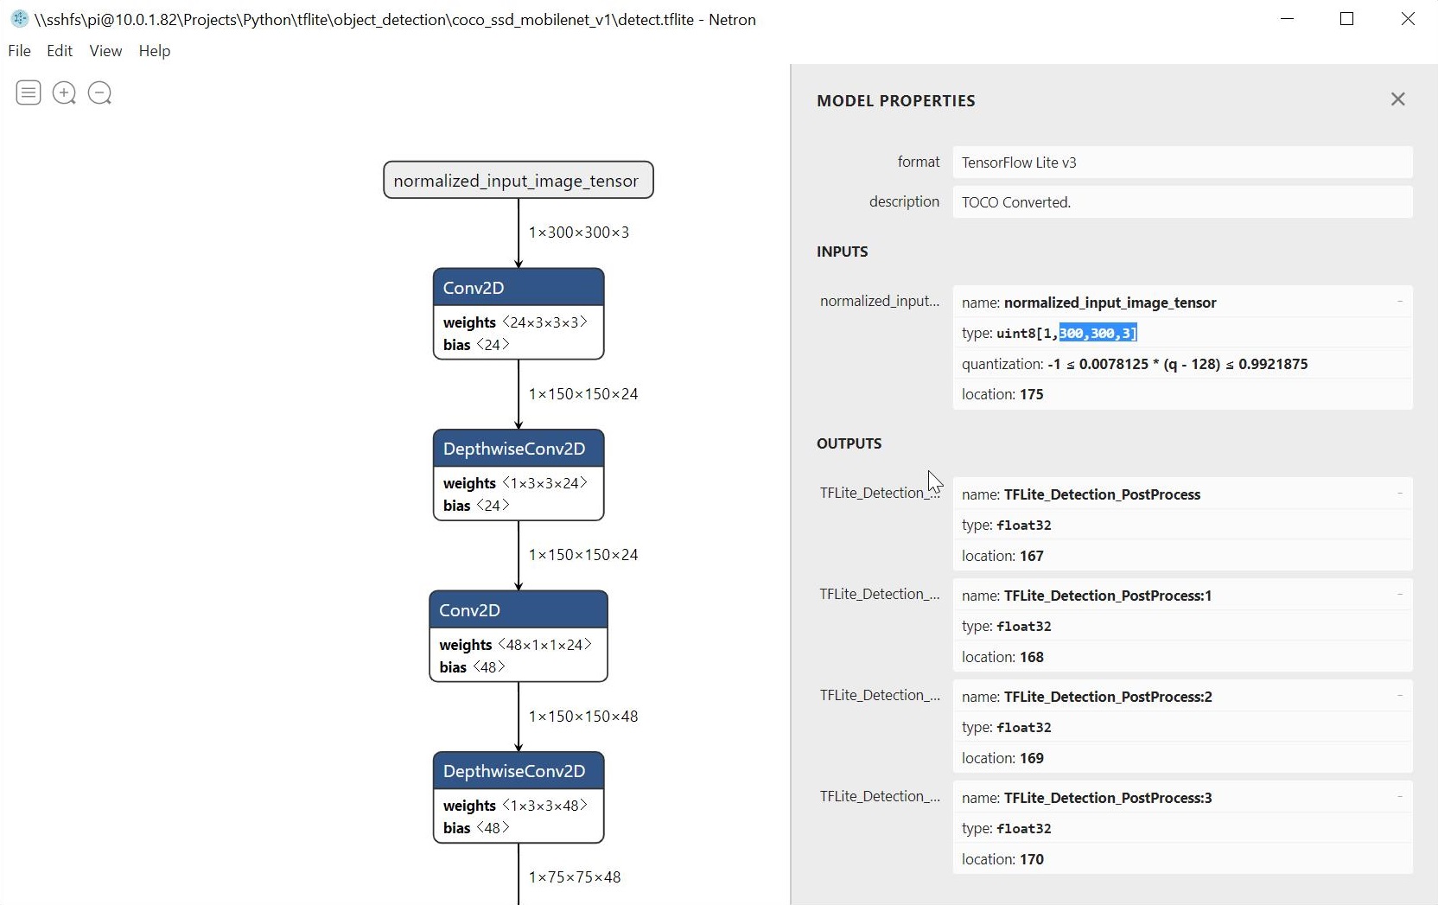Open the View menu
Image resolution: width=1438 pixels, height=905 pixels.
[105, 51]
